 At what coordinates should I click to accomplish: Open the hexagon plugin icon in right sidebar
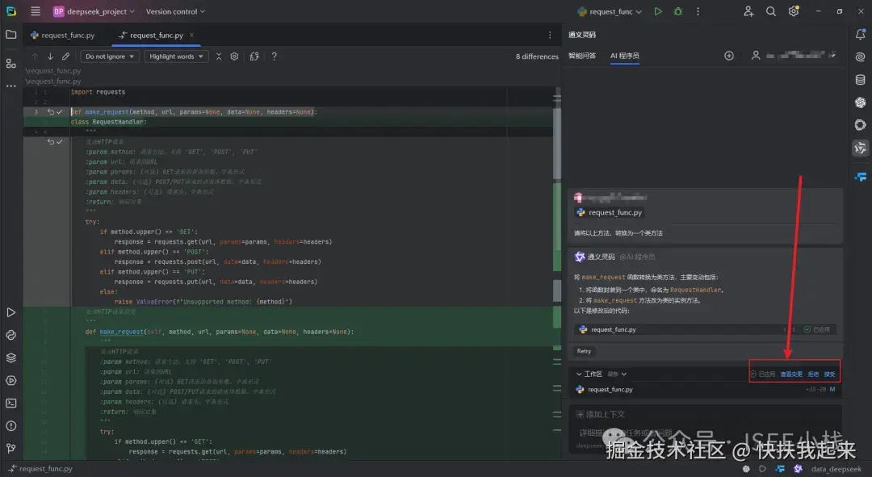coord(861,125)
